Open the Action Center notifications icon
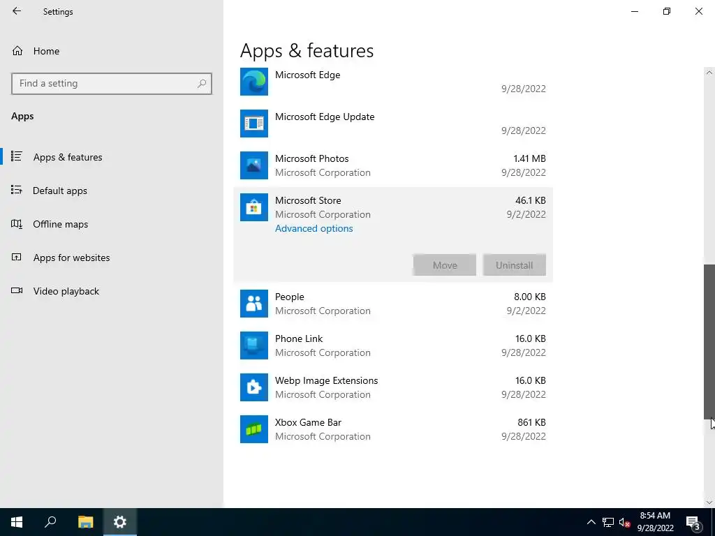This screenshot has height=536, width=715. tap(693, 522)
